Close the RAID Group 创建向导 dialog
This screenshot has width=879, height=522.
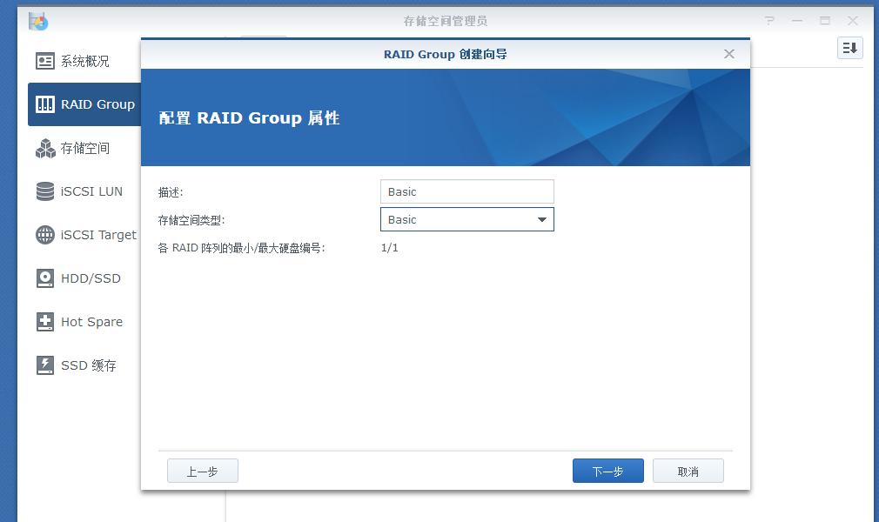coord(728,53)
